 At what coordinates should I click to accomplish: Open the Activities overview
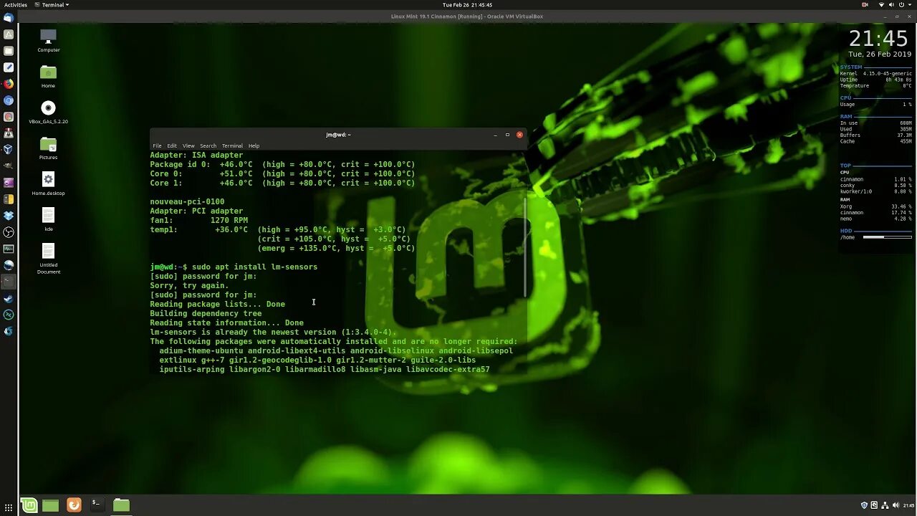pyautogui.click(x=16, y=4)
